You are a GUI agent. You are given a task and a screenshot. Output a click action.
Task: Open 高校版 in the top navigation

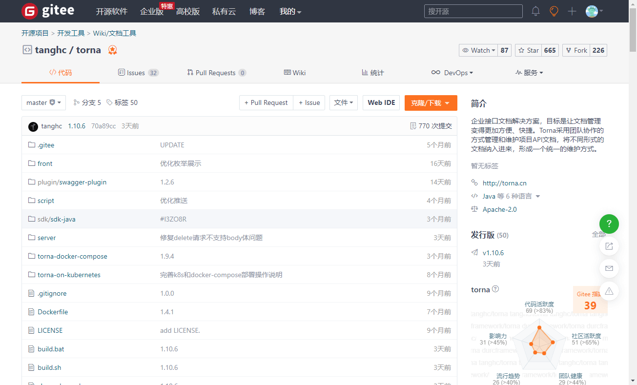point(188,11)
